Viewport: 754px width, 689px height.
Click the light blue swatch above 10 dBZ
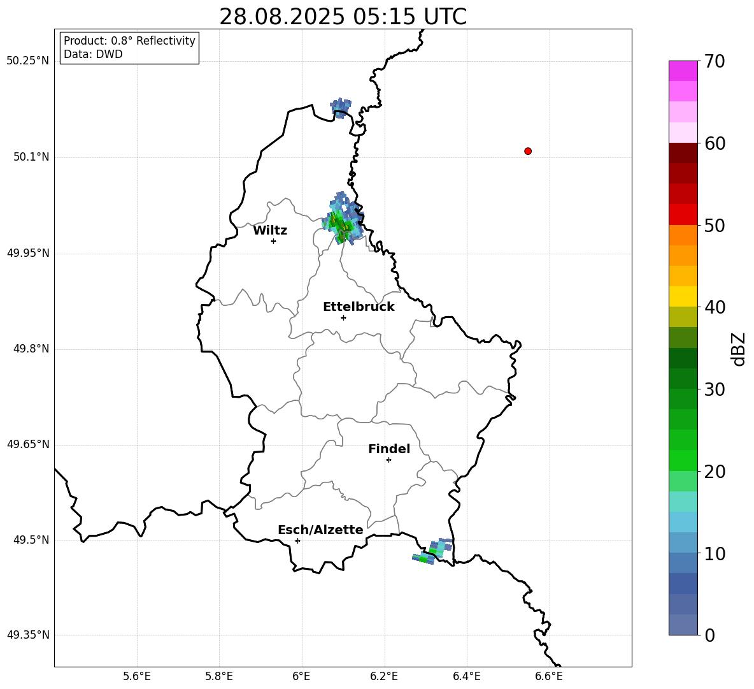pos(683,543)
